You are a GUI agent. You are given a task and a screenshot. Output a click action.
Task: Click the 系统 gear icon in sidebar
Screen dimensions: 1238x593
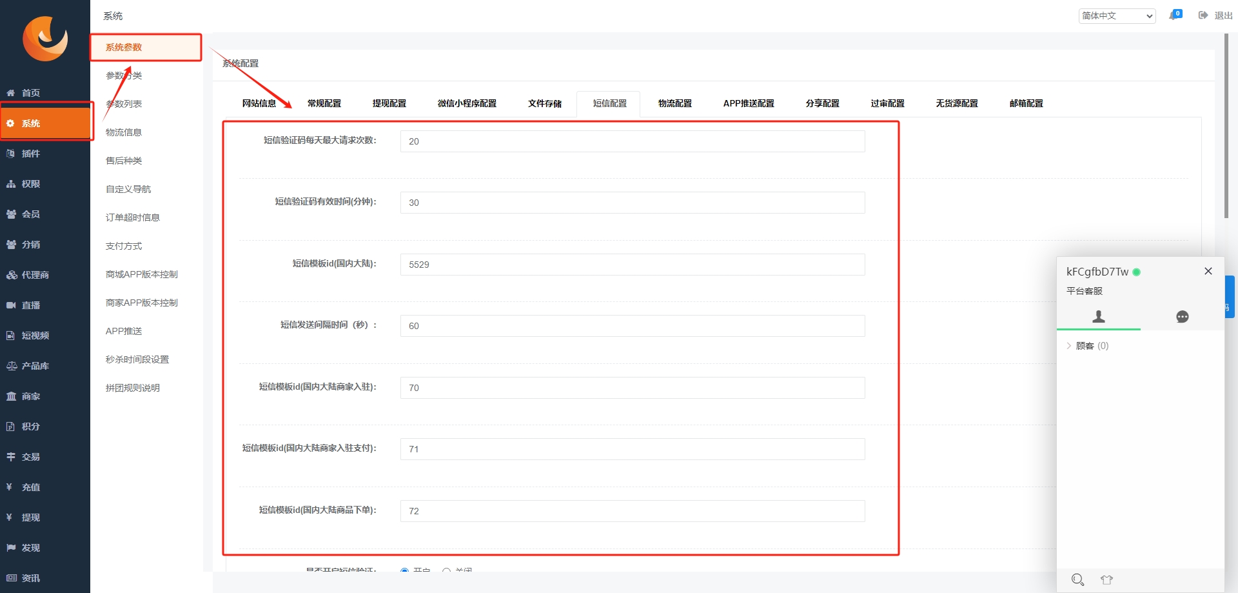[x=11, y=123]
